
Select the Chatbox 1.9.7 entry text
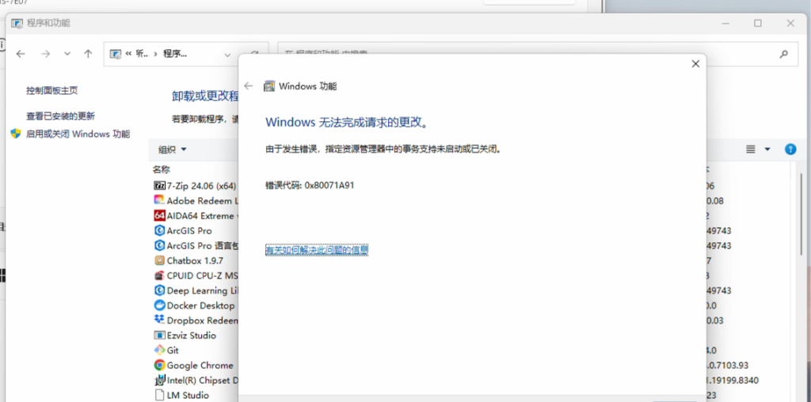click(x=195, y=260)
